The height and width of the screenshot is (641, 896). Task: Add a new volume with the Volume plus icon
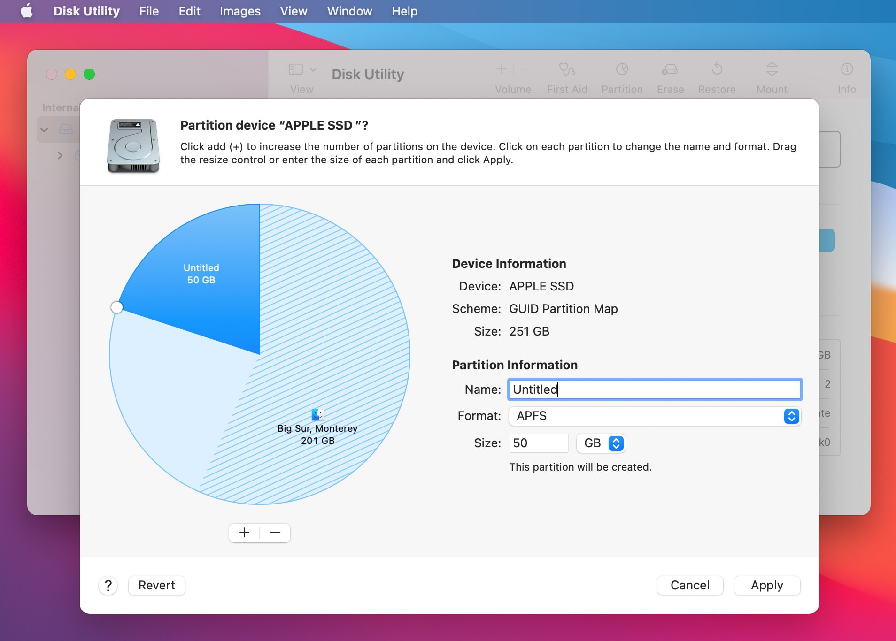(501, 69)
